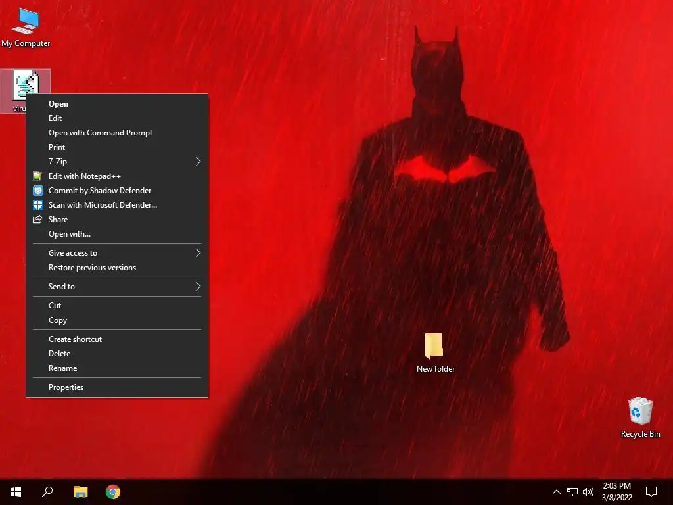Open Properties from the context menu

117,387
